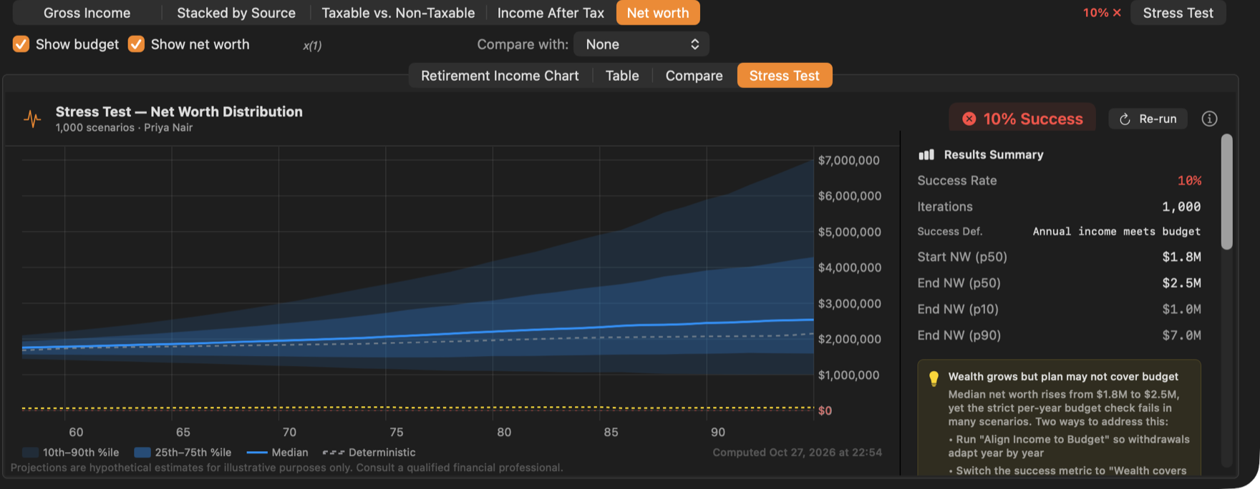
Task: Click the End NW (p50) value $2.5M
Action: point(1182,283)
